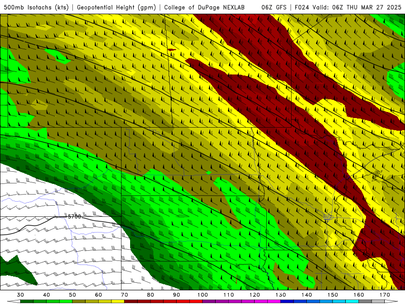Click the legend value 130
405x304 pixels.
[280, 295]
